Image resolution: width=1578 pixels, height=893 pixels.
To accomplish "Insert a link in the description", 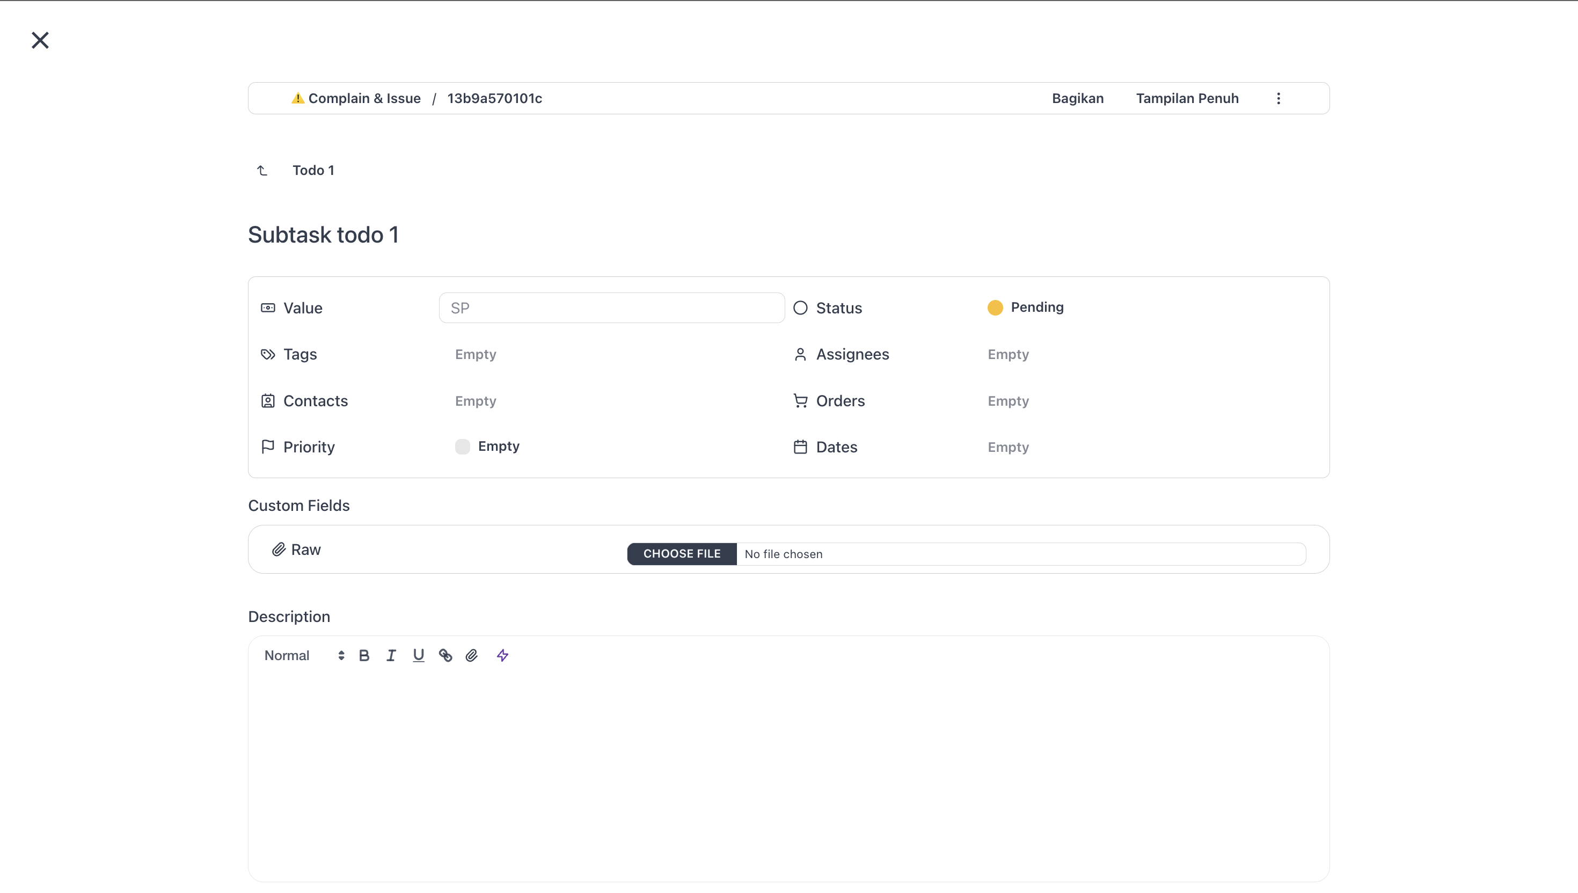I will coord(445,656).
